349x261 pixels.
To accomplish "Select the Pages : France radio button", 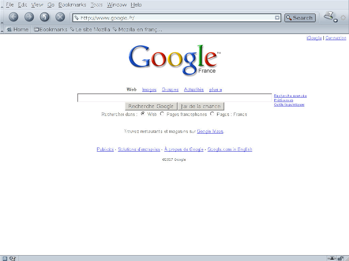I will (x=212, y=114).
